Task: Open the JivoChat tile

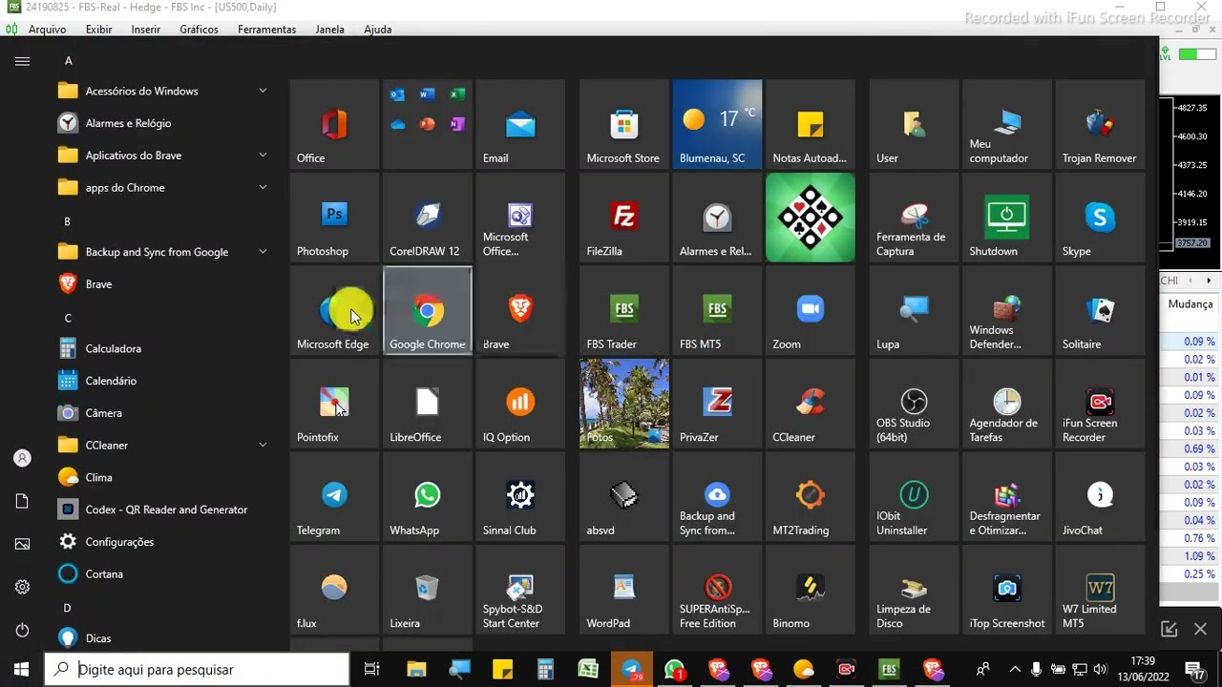Action: pos(1100,496)
